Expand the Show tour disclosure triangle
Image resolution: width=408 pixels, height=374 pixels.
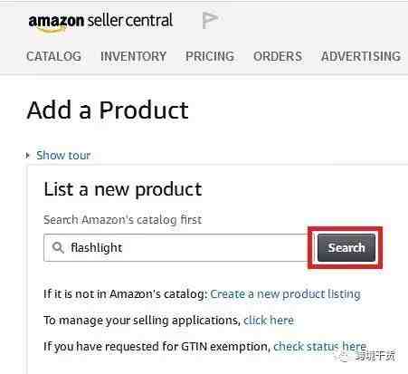[x=28, y=156]
